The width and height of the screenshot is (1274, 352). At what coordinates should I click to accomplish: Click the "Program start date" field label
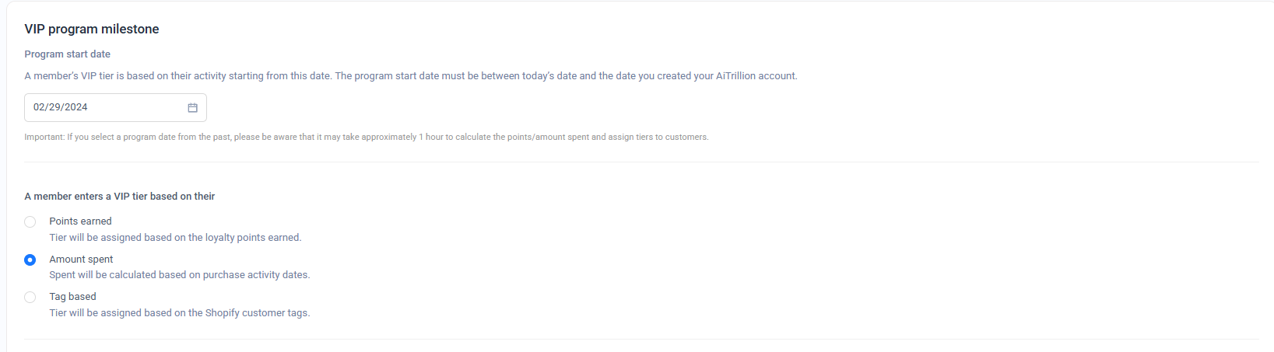click(67, 54)
